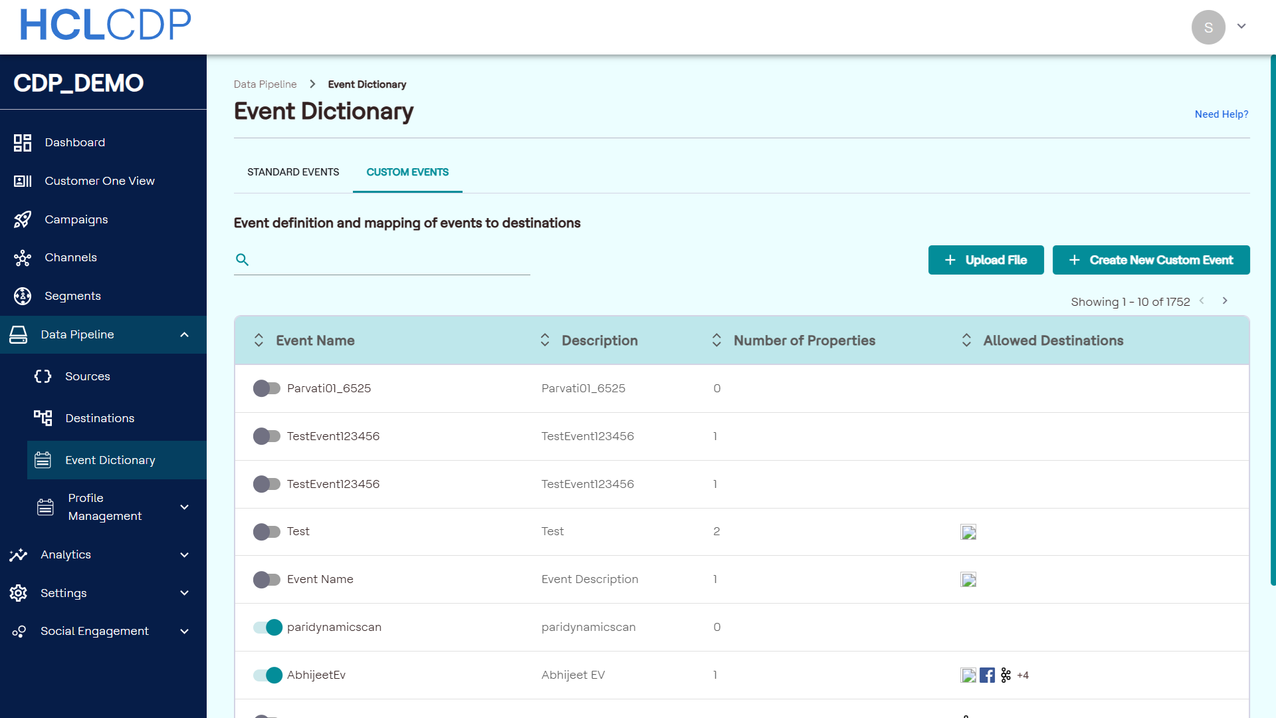
Task: Open Destinations sidebar icon
Action: (x=43, y=418)
